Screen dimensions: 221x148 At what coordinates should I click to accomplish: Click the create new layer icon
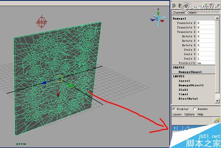[x=217, y=120]
